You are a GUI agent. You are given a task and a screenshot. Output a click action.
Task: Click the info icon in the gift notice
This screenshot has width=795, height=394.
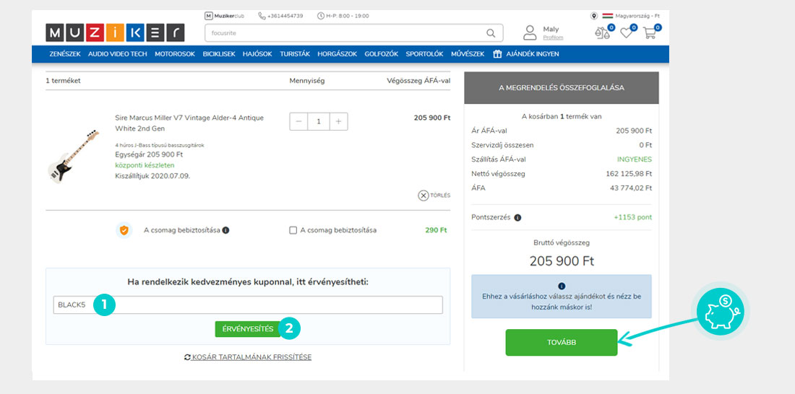(x=562, y=286)
